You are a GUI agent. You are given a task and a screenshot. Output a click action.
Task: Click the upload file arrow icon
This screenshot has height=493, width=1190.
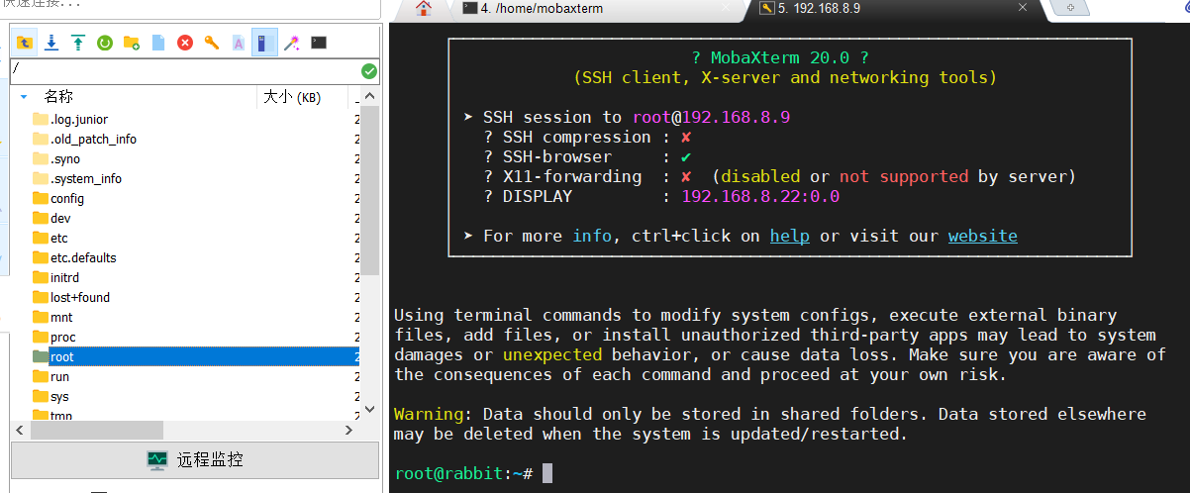[x=78, y=43]
